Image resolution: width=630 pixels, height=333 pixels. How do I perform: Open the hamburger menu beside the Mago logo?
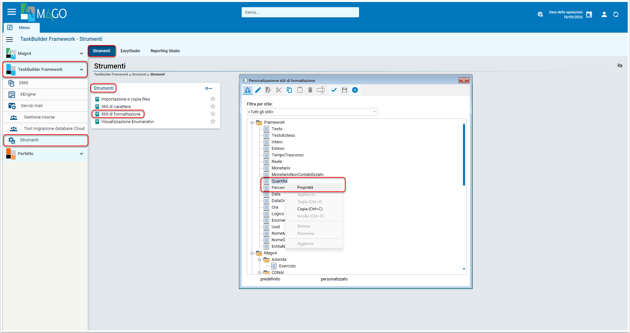tap(12, 12)
